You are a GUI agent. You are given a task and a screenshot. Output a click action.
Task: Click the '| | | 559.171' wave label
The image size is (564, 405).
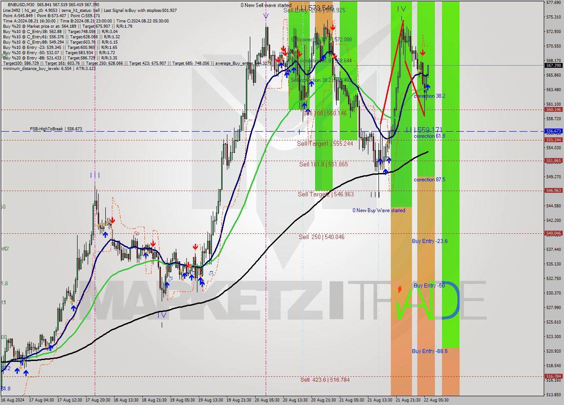[424, 130]
